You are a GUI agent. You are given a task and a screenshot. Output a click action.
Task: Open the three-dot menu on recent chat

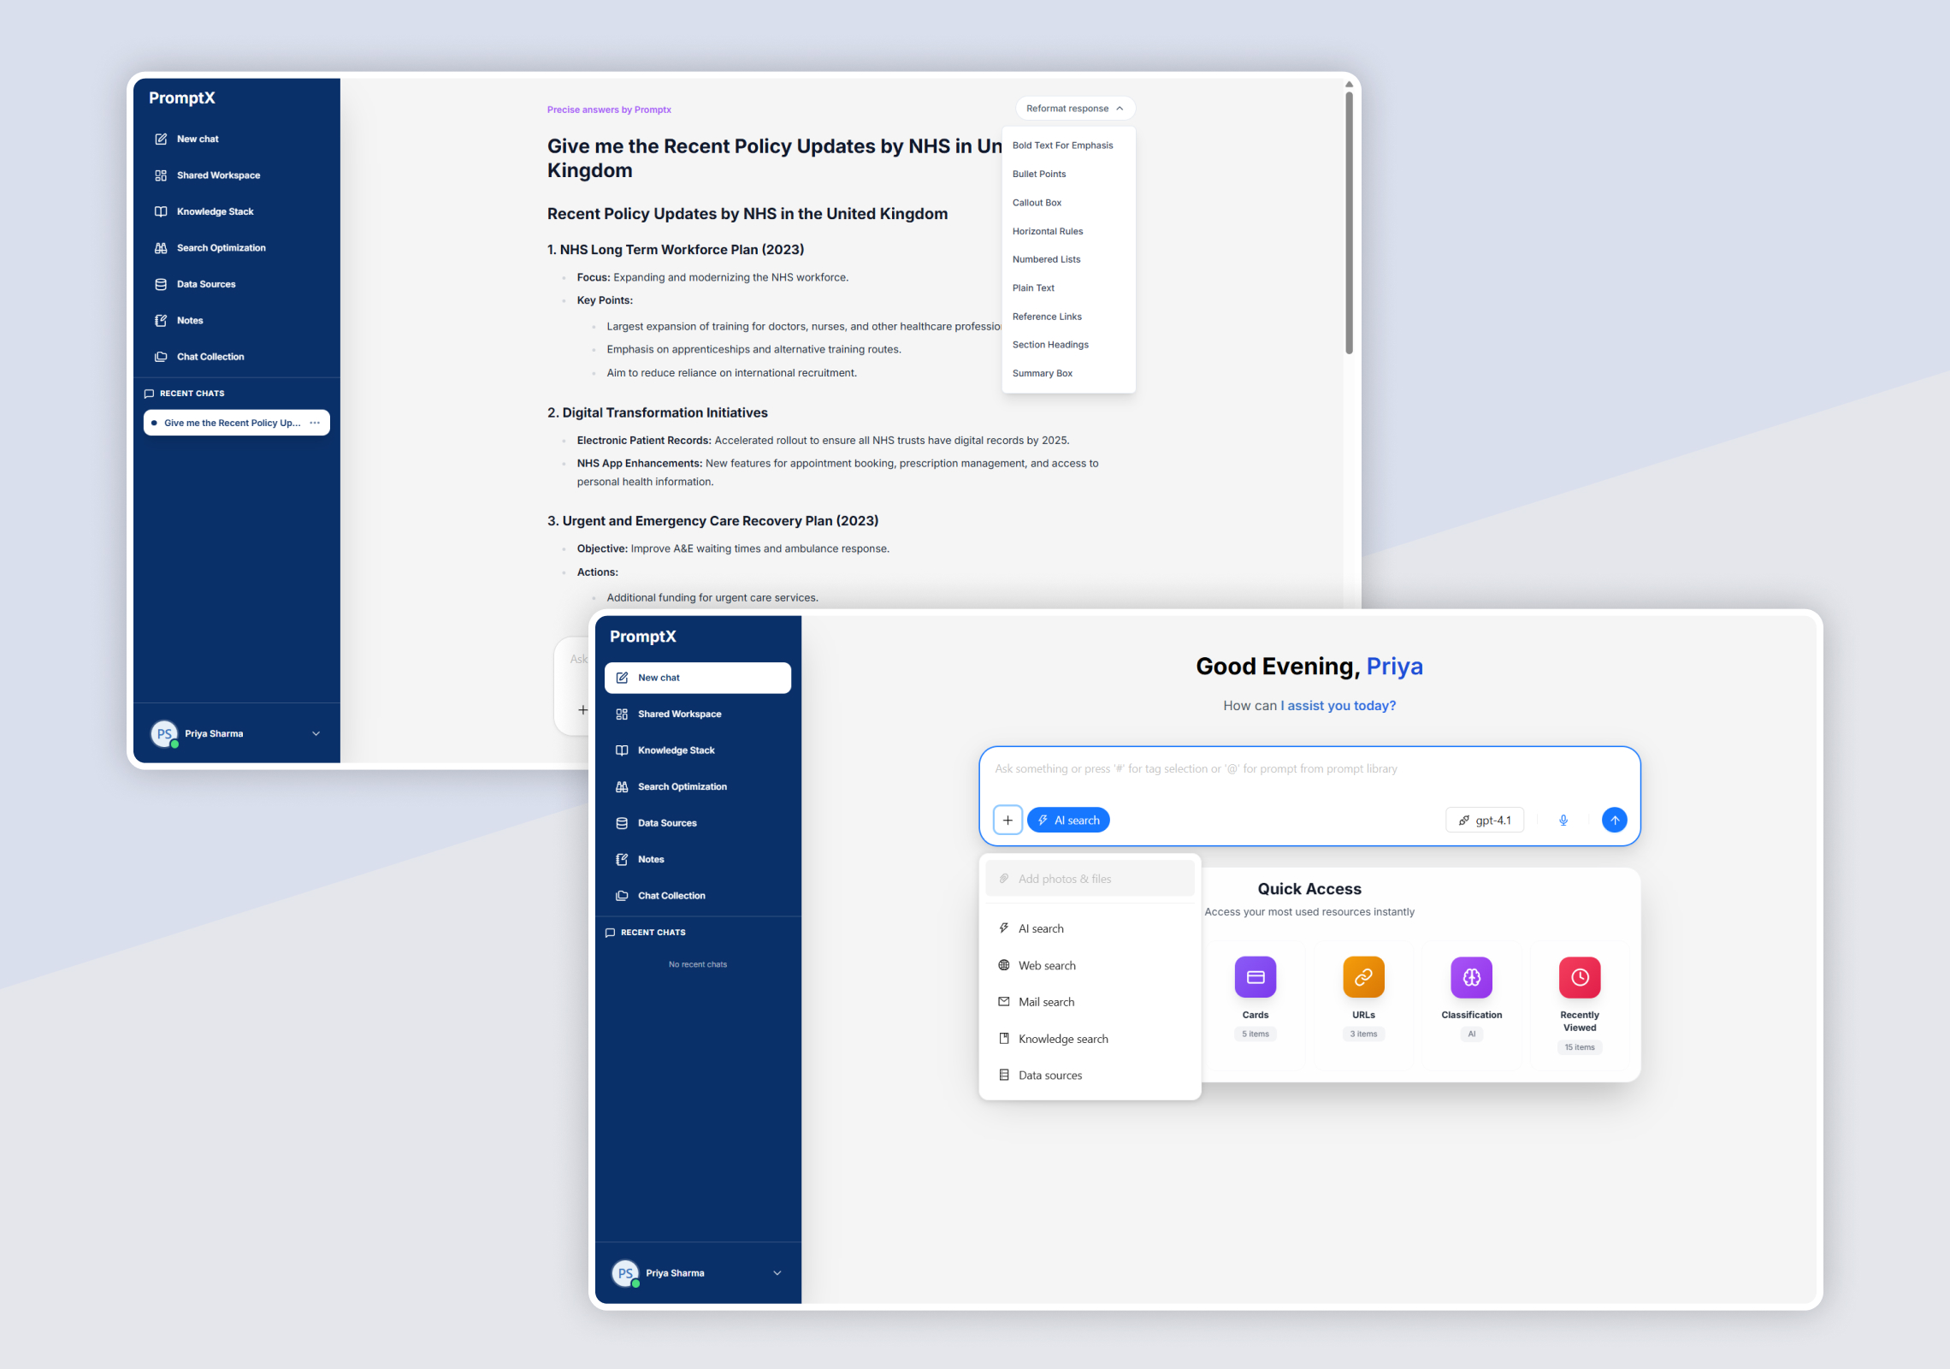tap(315, 423)
